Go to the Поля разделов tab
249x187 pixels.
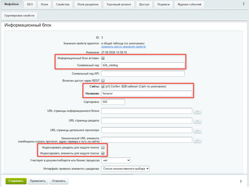click(x=88, y=4)
